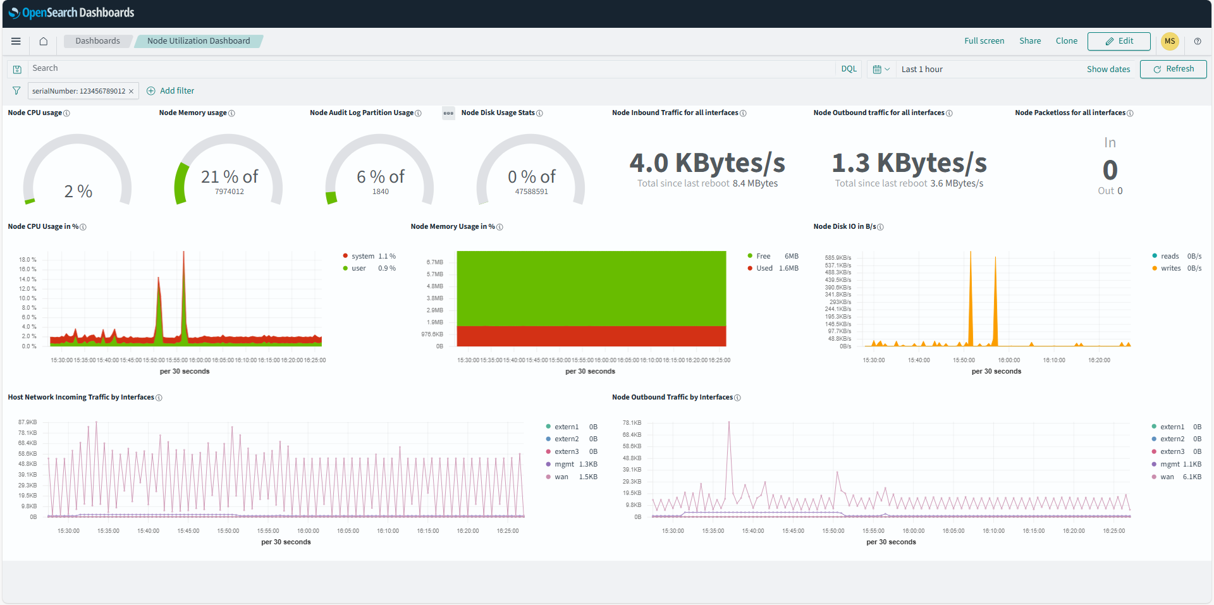Navigate to the Dashboards breadcrumb
1214x605 pixels.
click(98, 40)
